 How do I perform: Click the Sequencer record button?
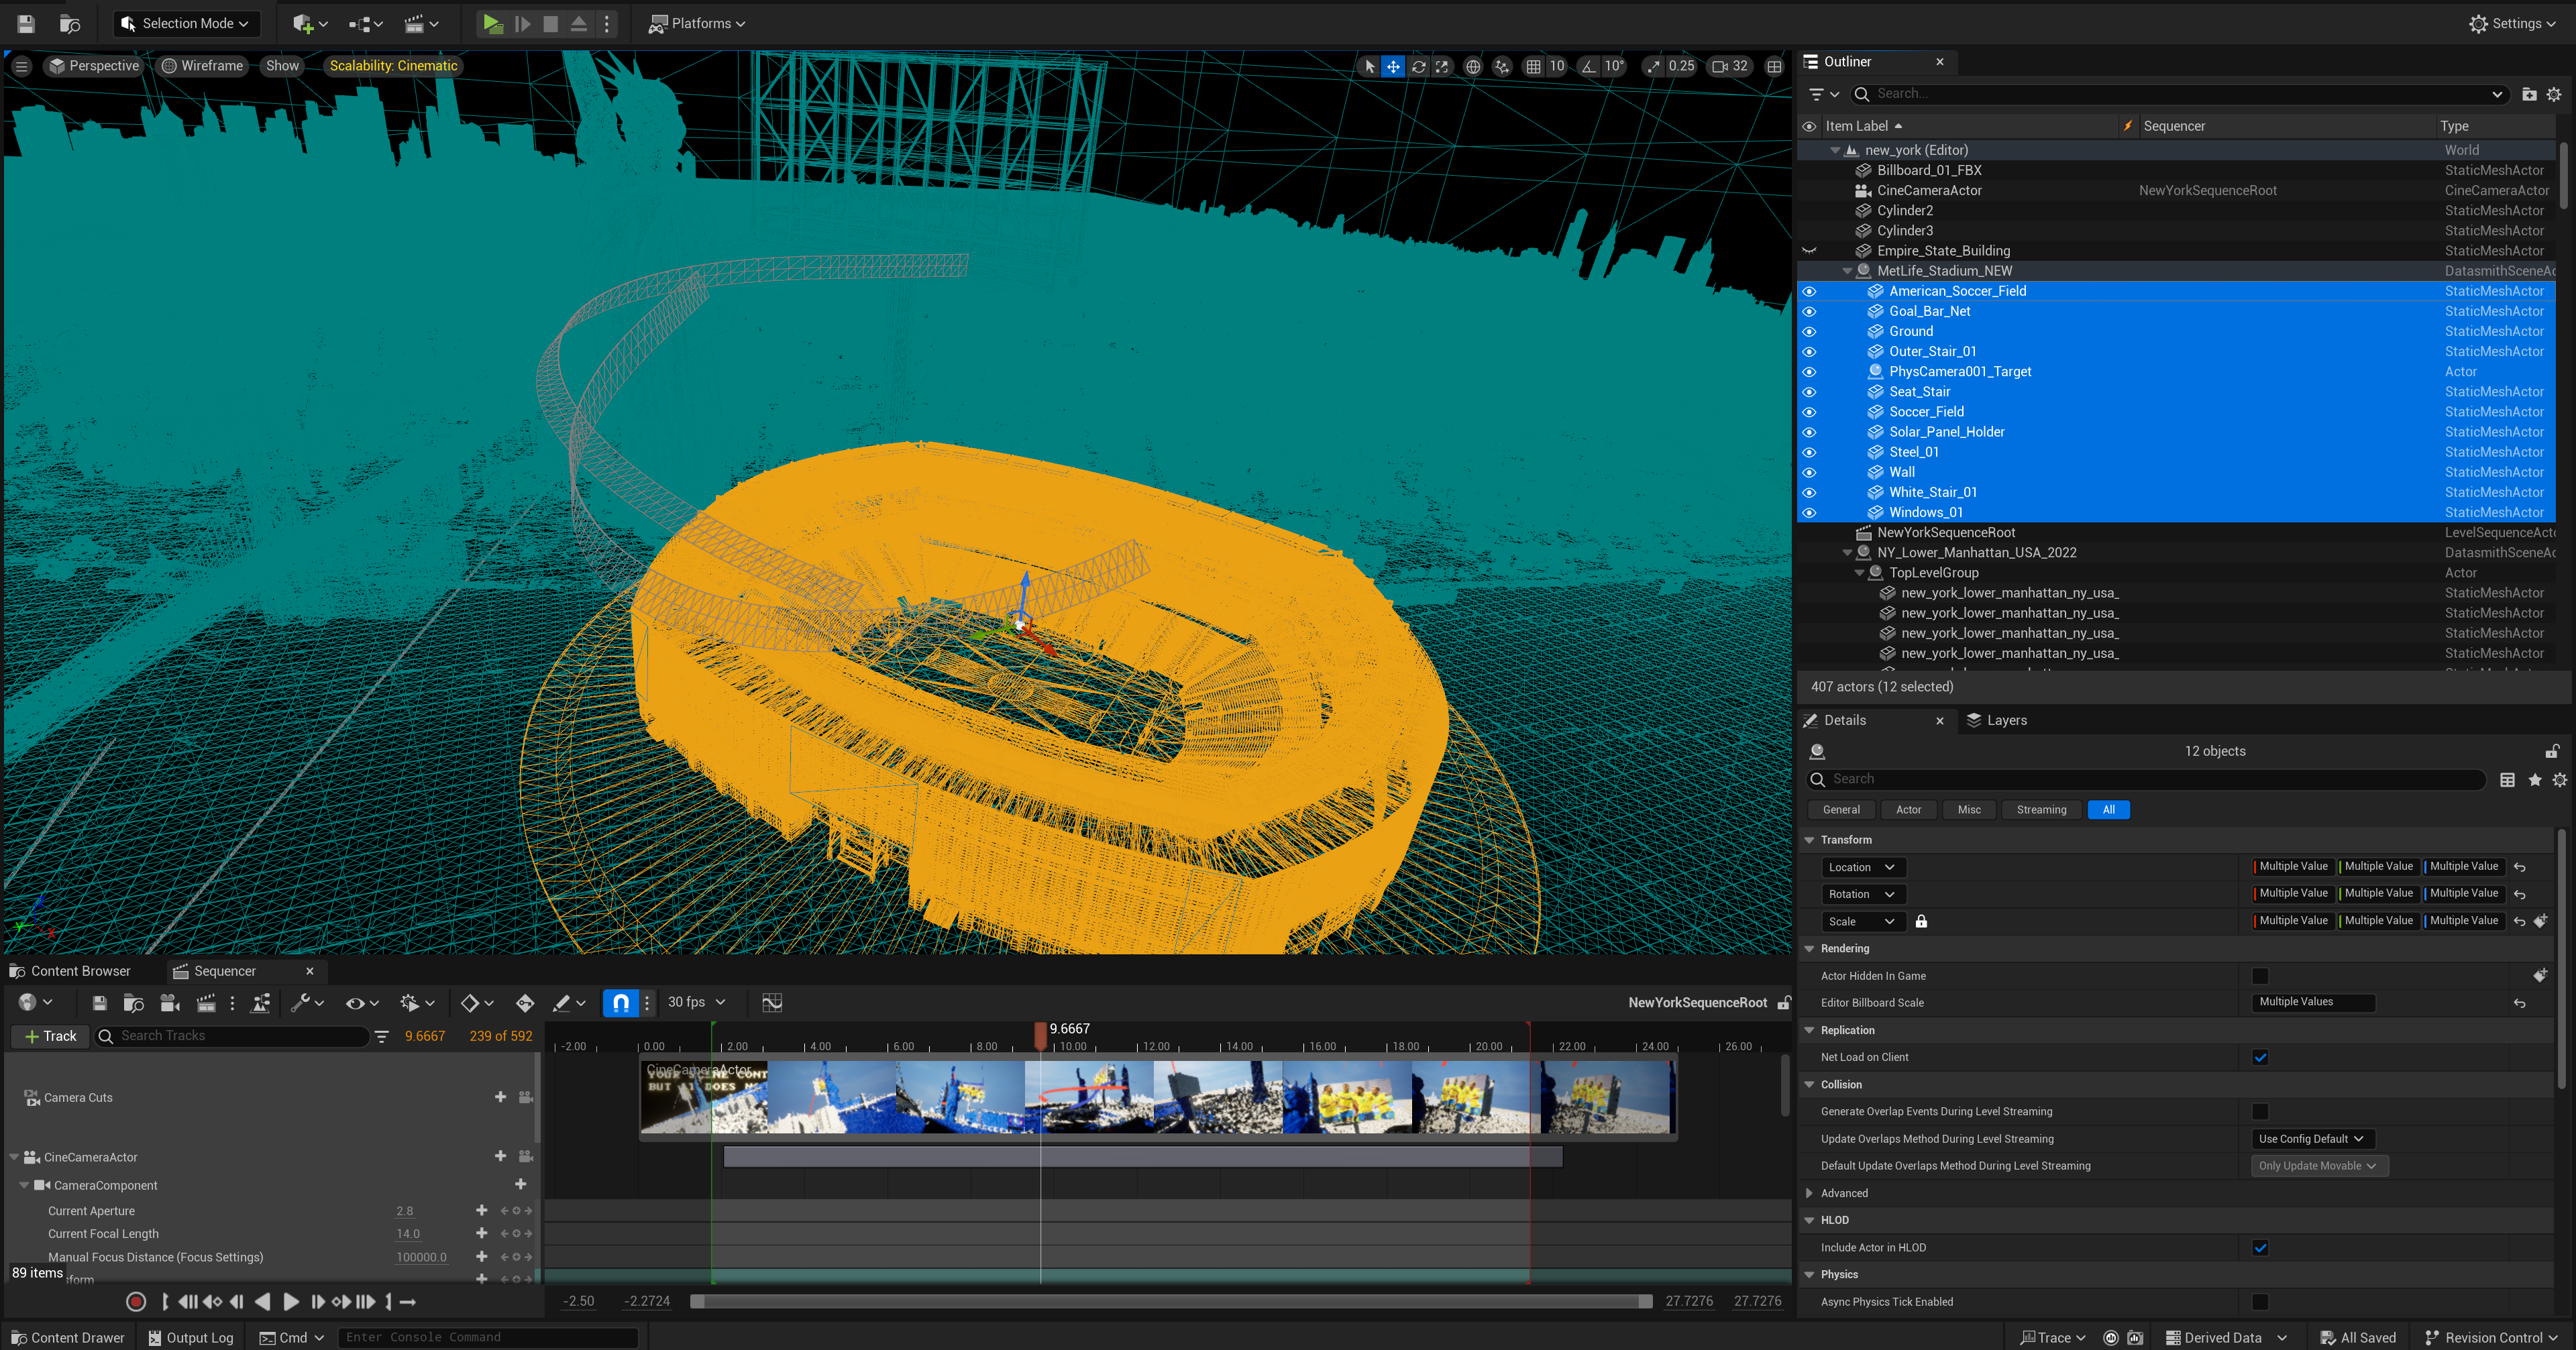(x=136, y=1301)
